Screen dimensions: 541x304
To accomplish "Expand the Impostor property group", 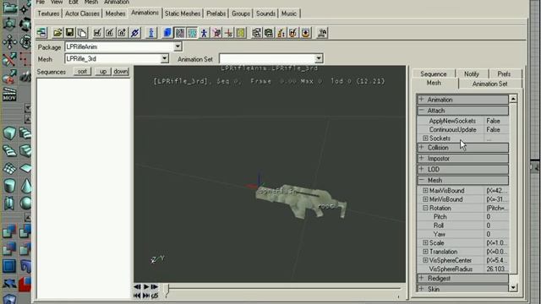I will pyautogui.click(x=421, y=158).
